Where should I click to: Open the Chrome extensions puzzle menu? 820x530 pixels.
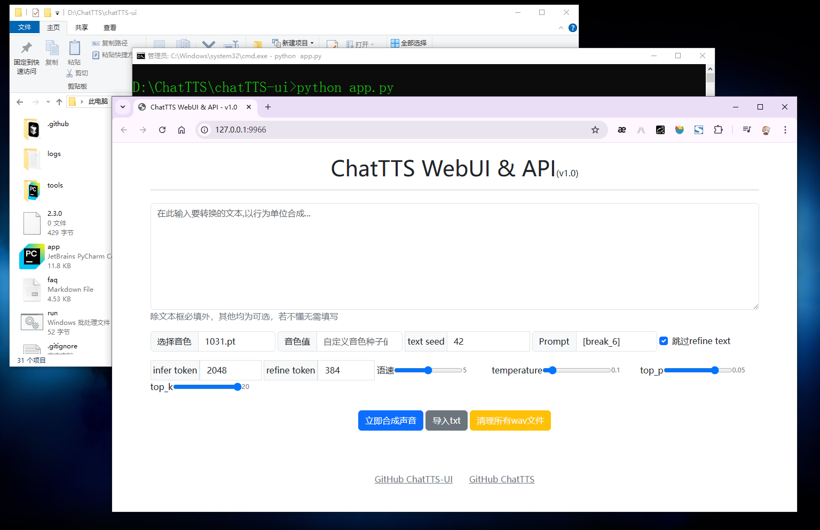point(718,130)
